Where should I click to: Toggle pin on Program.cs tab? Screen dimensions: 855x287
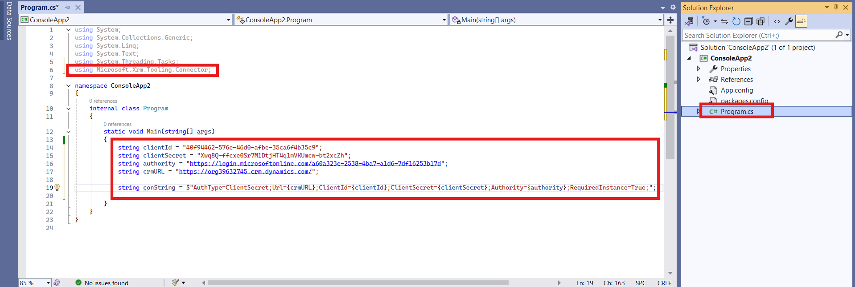[x=67, y=8]
